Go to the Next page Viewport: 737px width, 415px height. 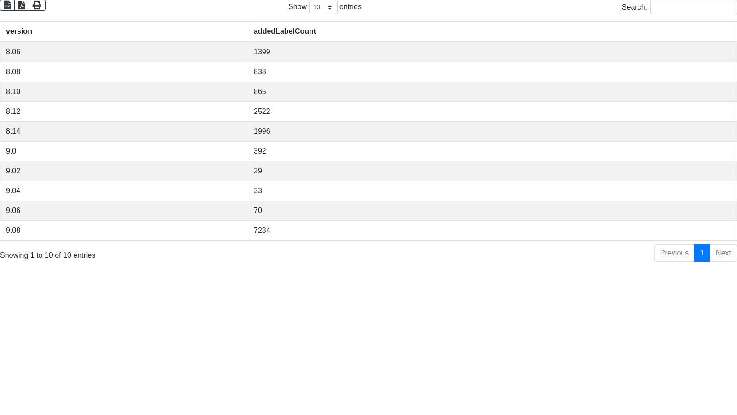pos(723,253)
